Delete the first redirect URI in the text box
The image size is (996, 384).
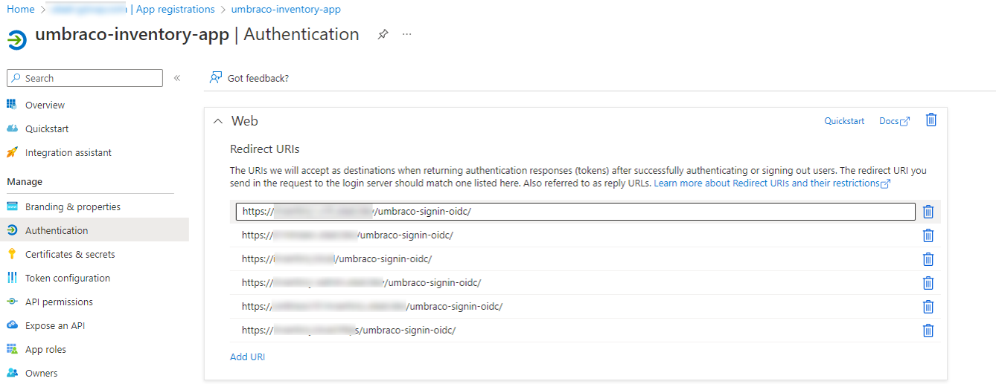coord(928,212)
